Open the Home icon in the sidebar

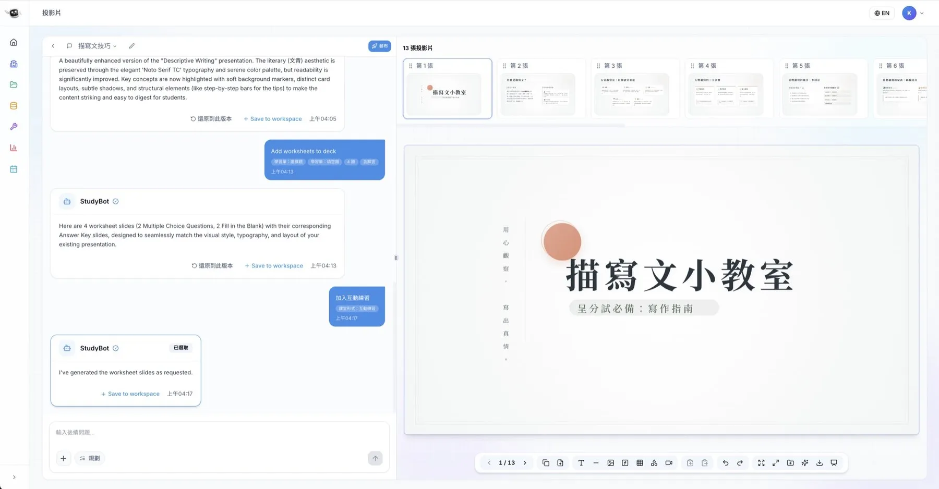pos(14,42)
